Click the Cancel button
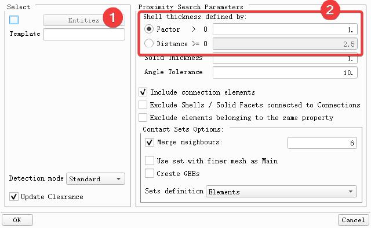Viewport: 371px width, 228px height. 353,220
